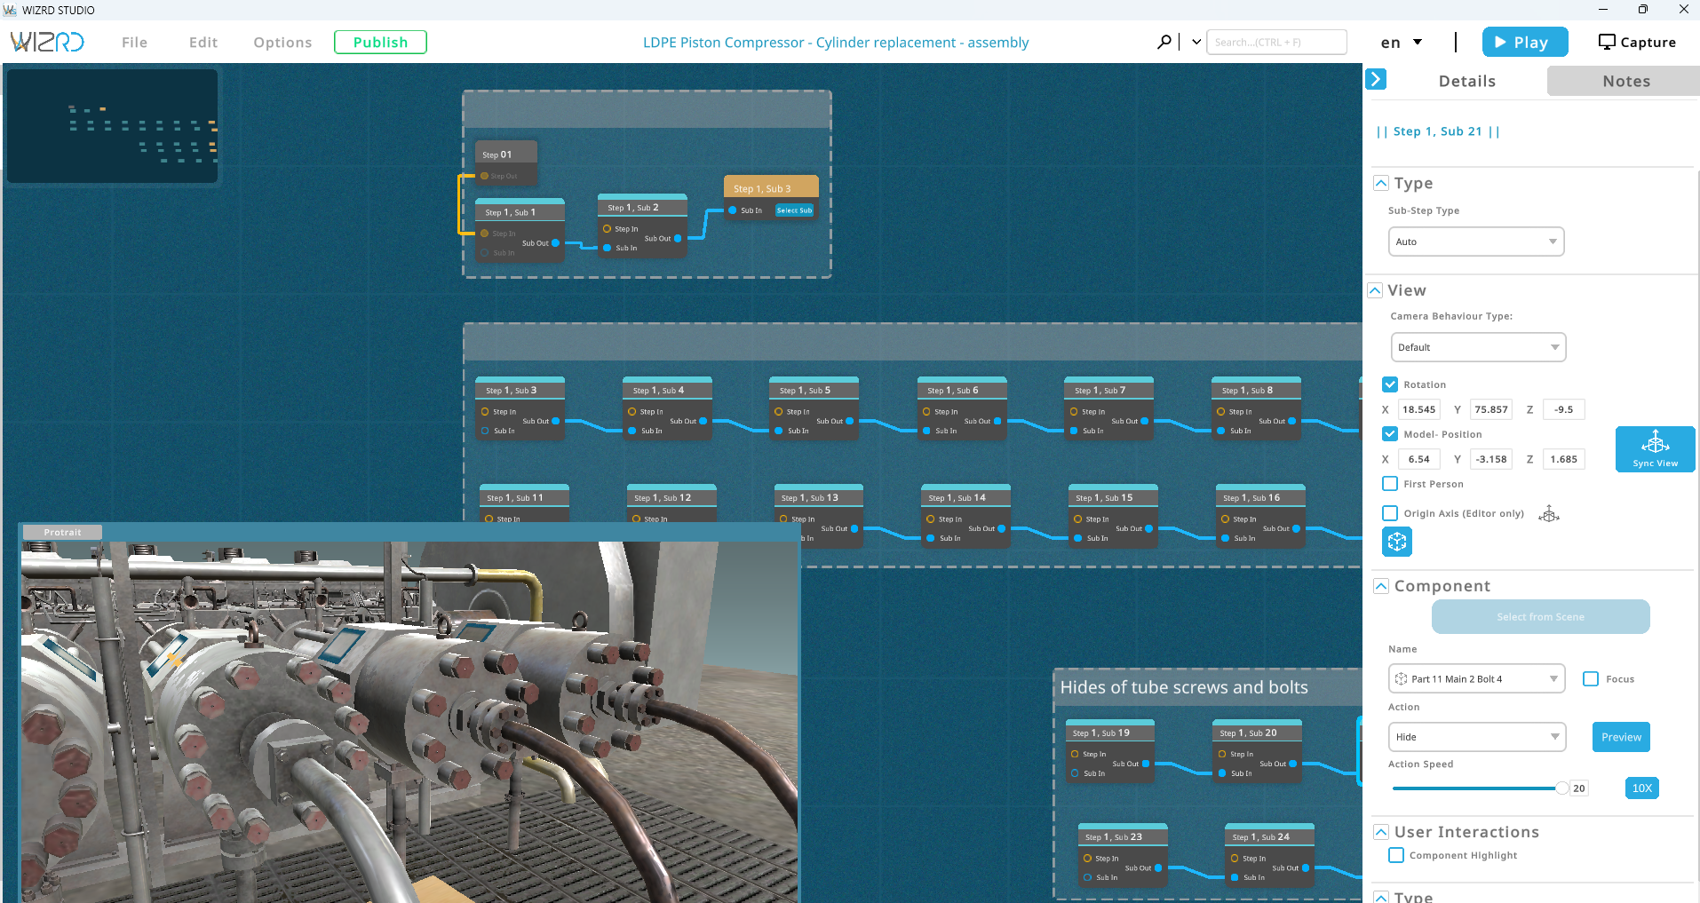
Task: Click the blue 3D cube icon
Action: click(x=1397, y=542)
